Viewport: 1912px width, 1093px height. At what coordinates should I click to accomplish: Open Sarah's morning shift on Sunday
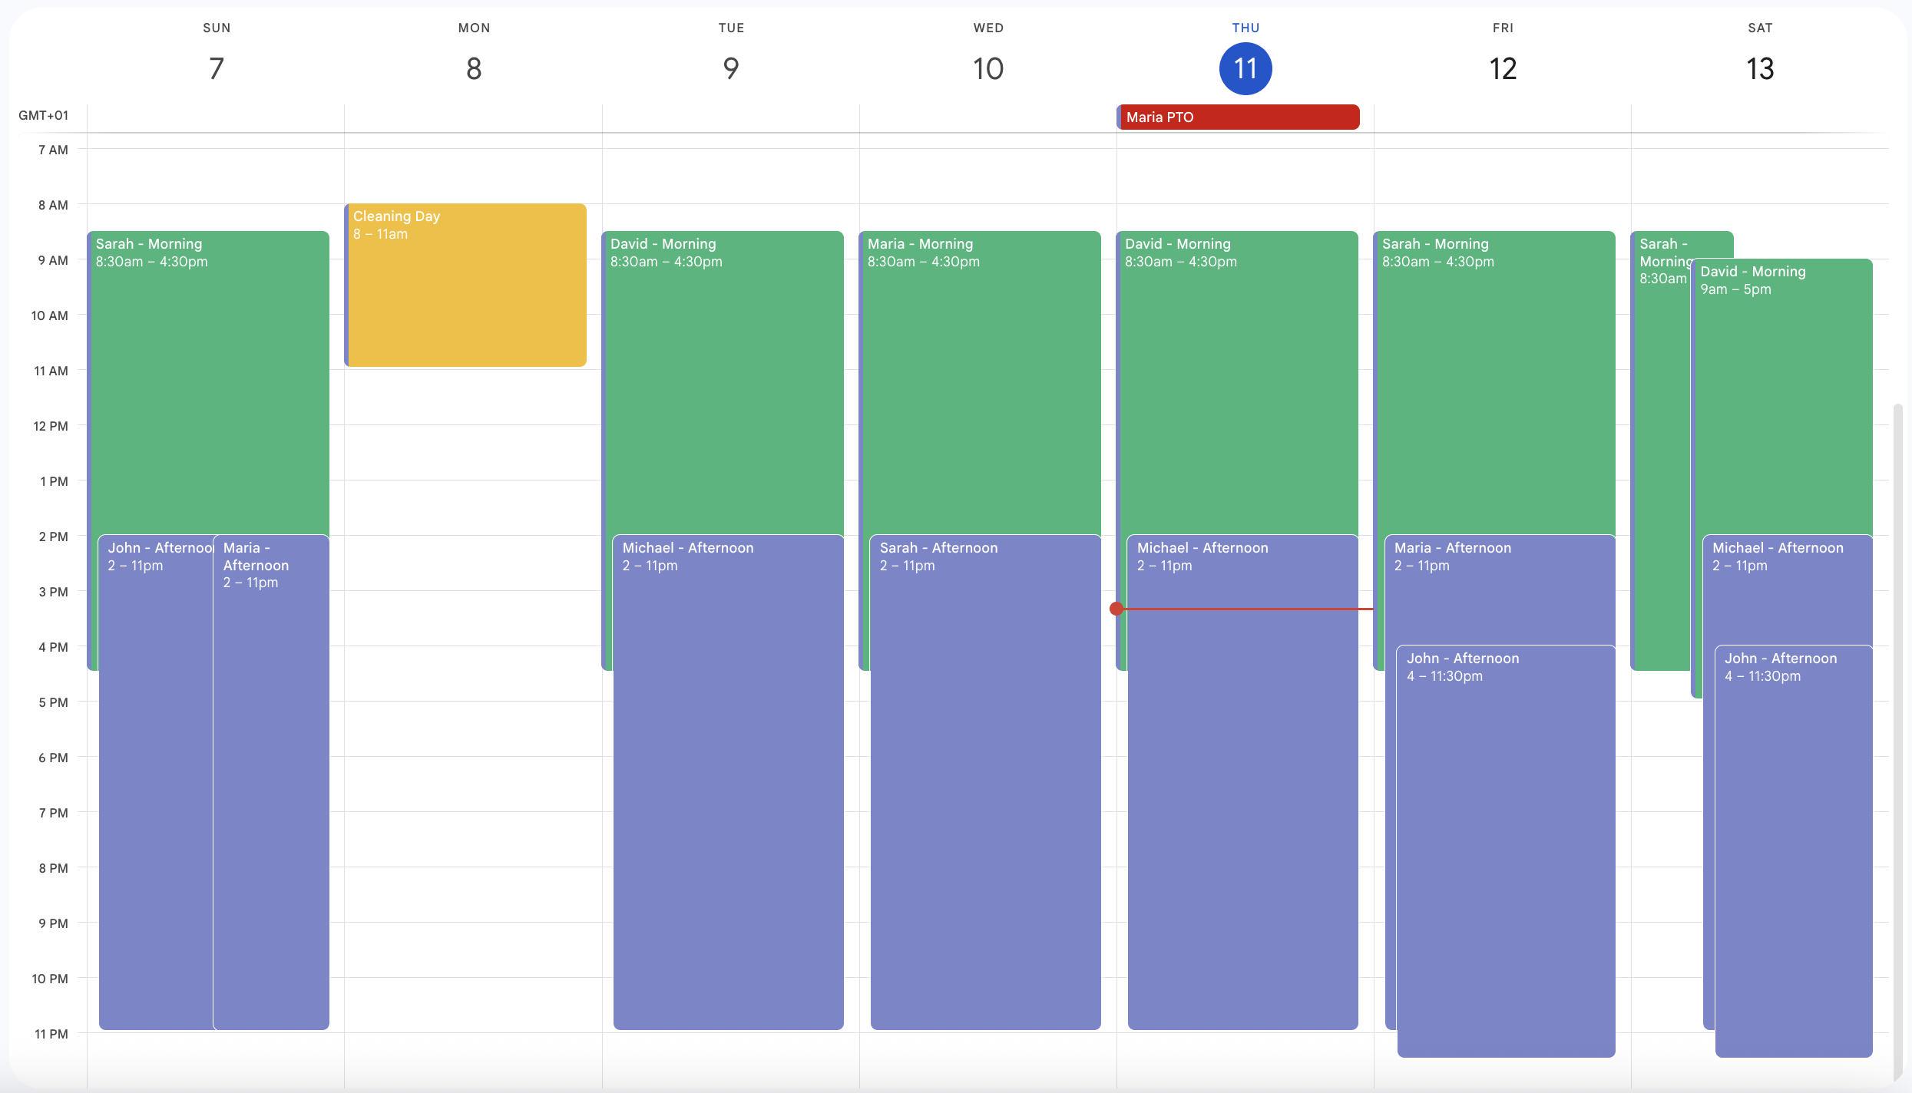pos(208,345)
